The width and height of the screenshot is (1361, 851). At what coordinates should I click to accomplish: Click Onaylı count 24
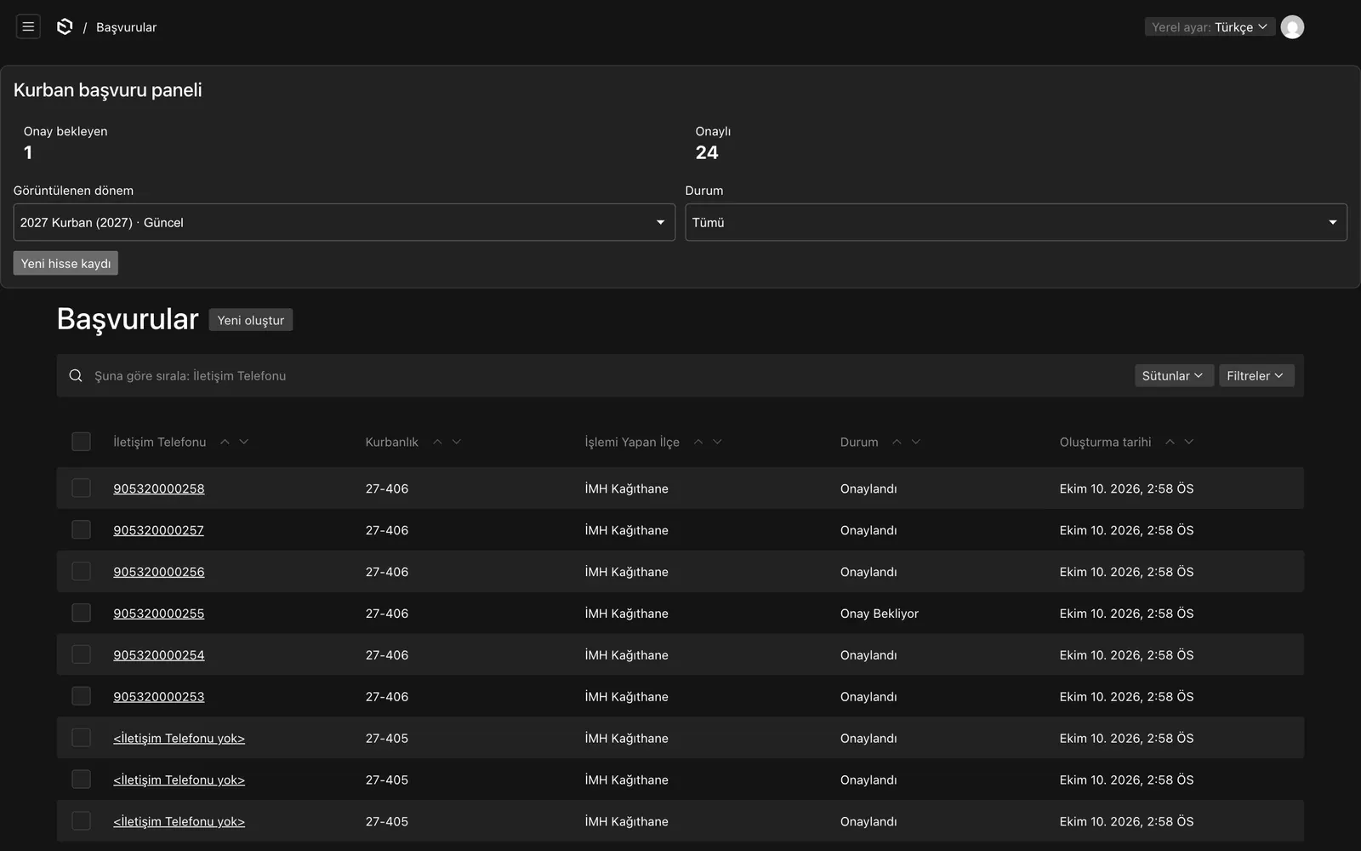pos(707,152)
